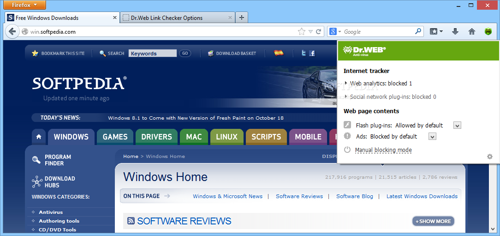Open Softpedia Facebook icon

[x=312, y=53]
